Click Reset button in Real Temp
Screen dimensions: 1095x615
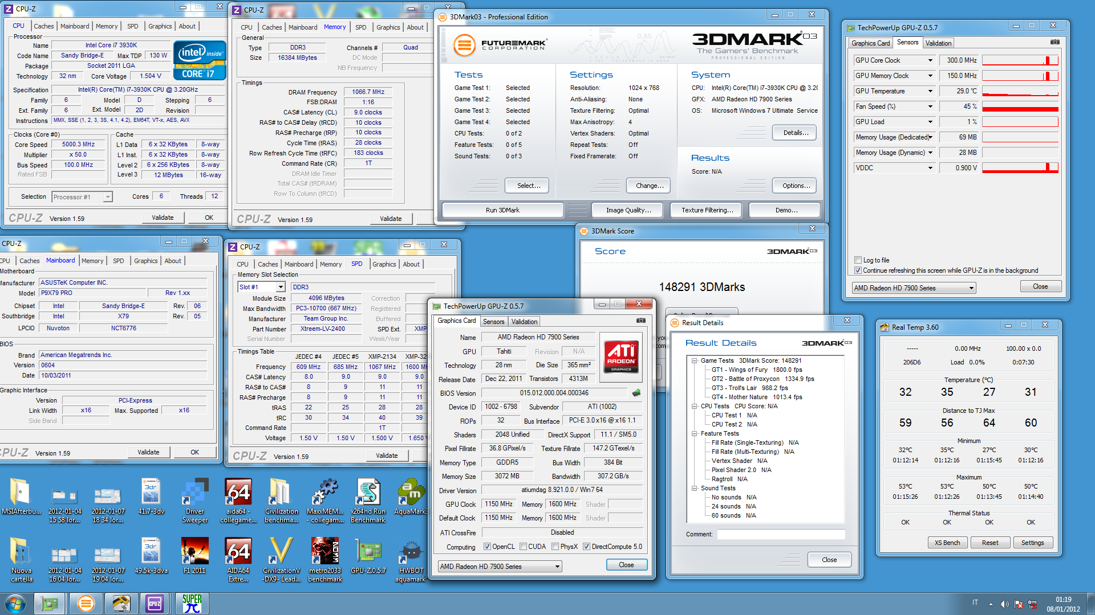tap(990, 543)
